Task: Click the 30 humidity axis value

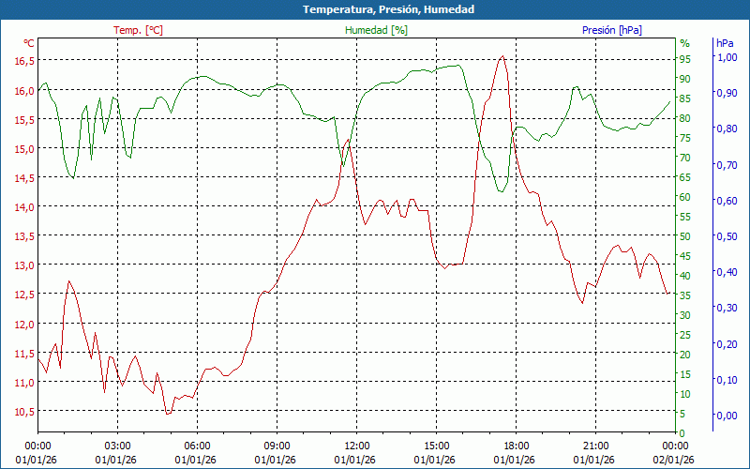Action: tap(685, 315)
